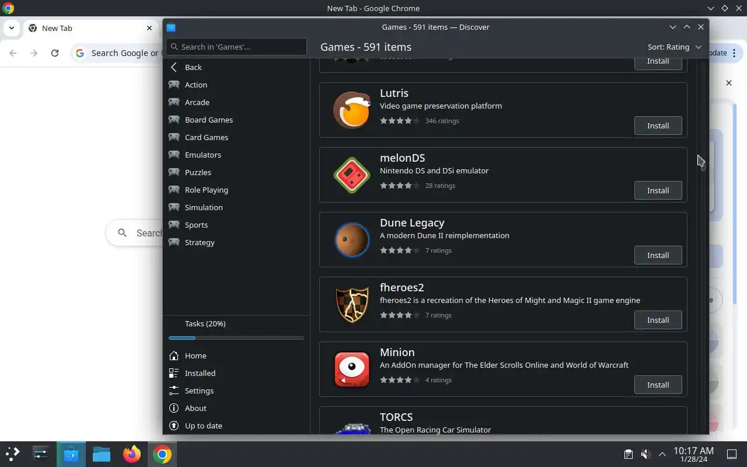Install melonDS
Image resolution: width=747 pixels, height=467 pixels.
point(658,190)
